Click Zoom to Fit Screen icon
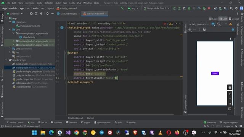The width and height of the screenshot is (244, 137). 230,109
